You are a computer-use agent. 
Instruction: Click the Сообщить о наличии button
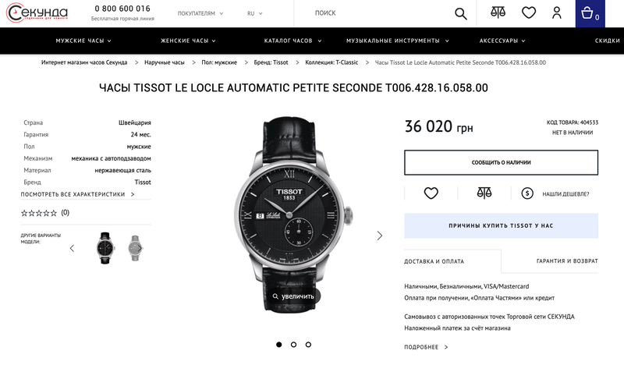[x=501, y=162]
